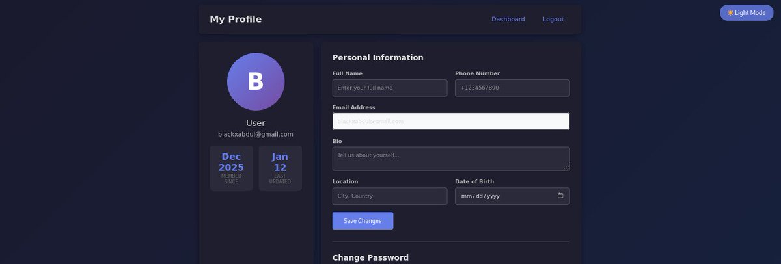781x264 pixels.
Task: Click the Full Name label
Action: (348, 73)
